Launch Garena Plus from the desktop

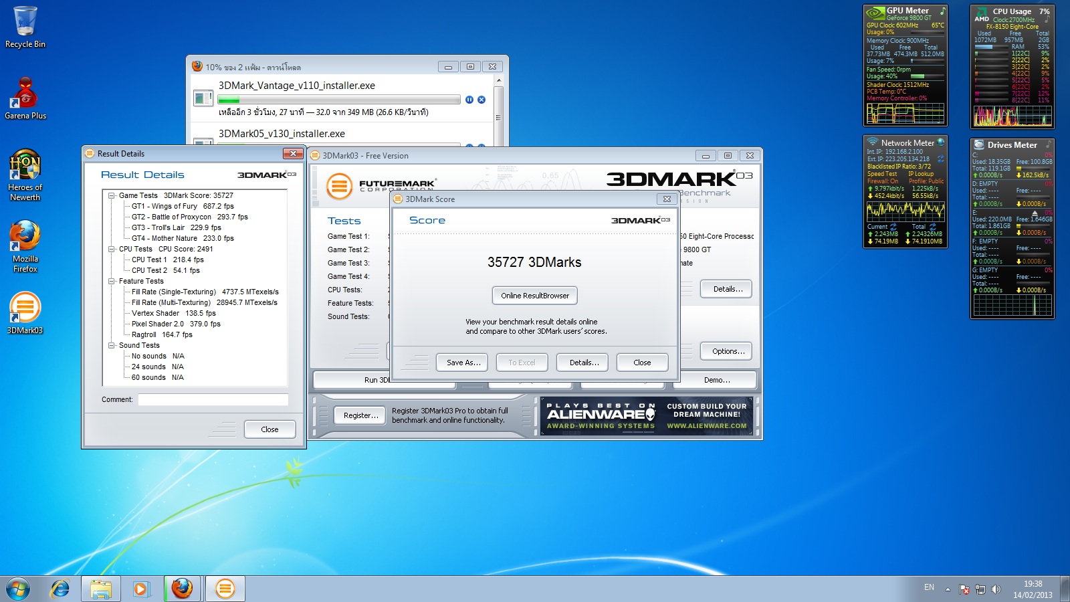click(25, 98)
